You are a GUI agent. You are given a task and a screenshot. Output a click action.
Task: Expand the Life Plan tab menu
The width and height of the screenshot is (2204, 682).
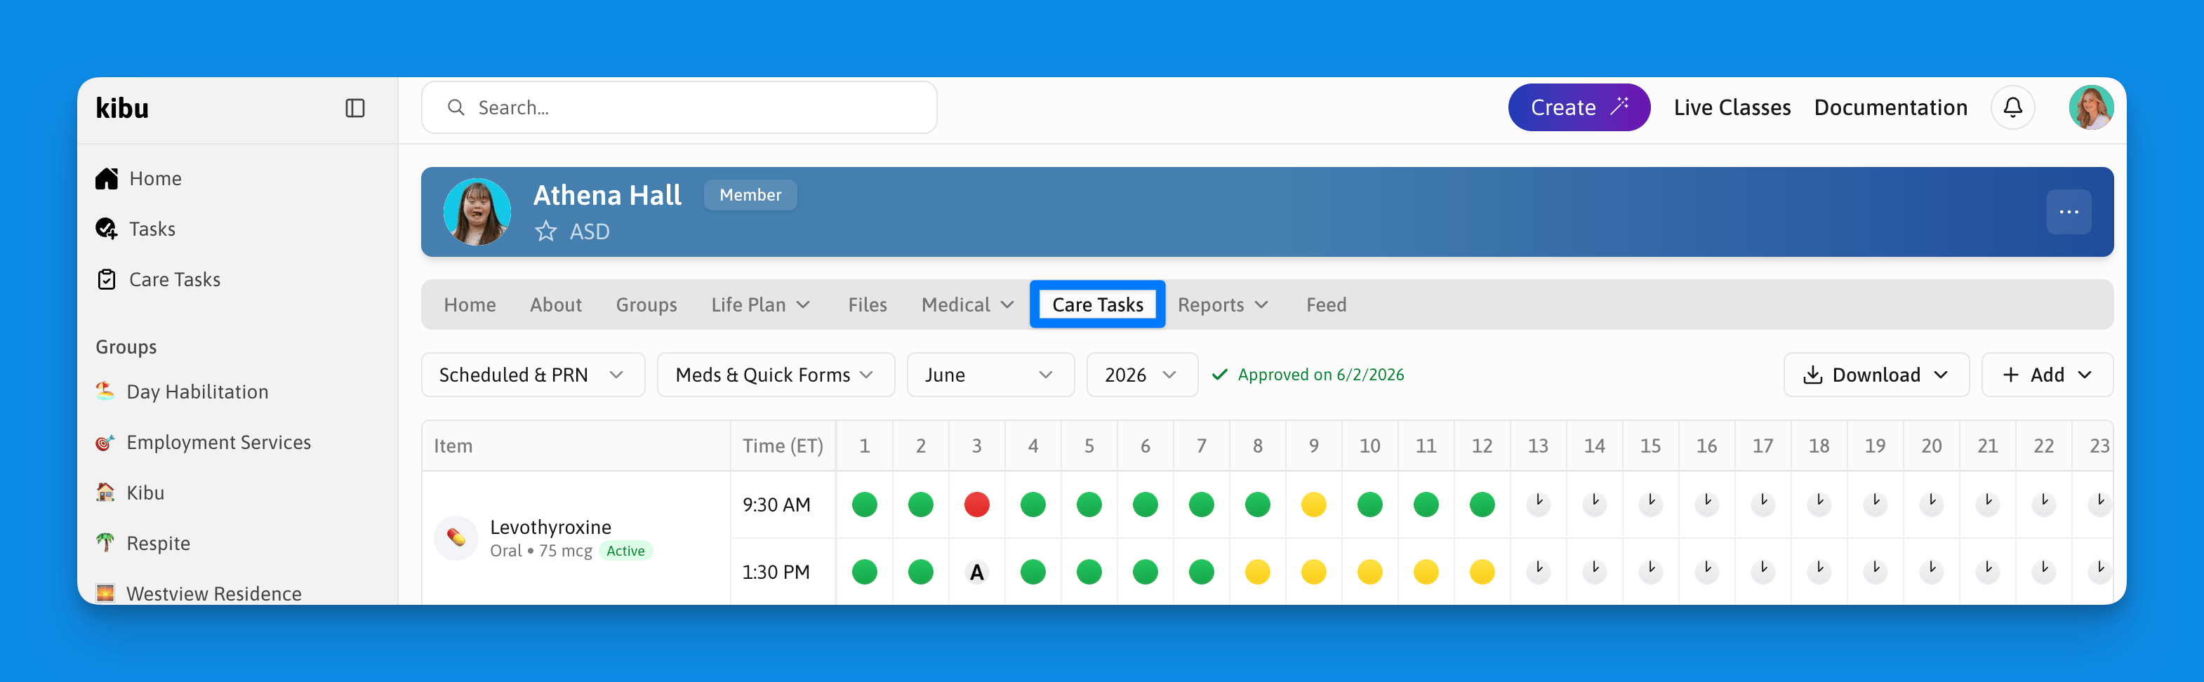coord(761,305)
